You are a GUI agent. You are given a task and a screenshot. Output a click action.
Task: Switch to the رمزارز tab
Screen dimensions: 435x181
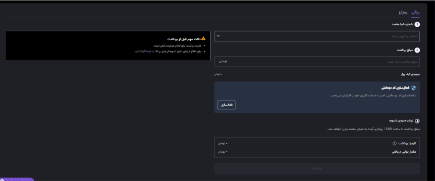click(402, 12)
